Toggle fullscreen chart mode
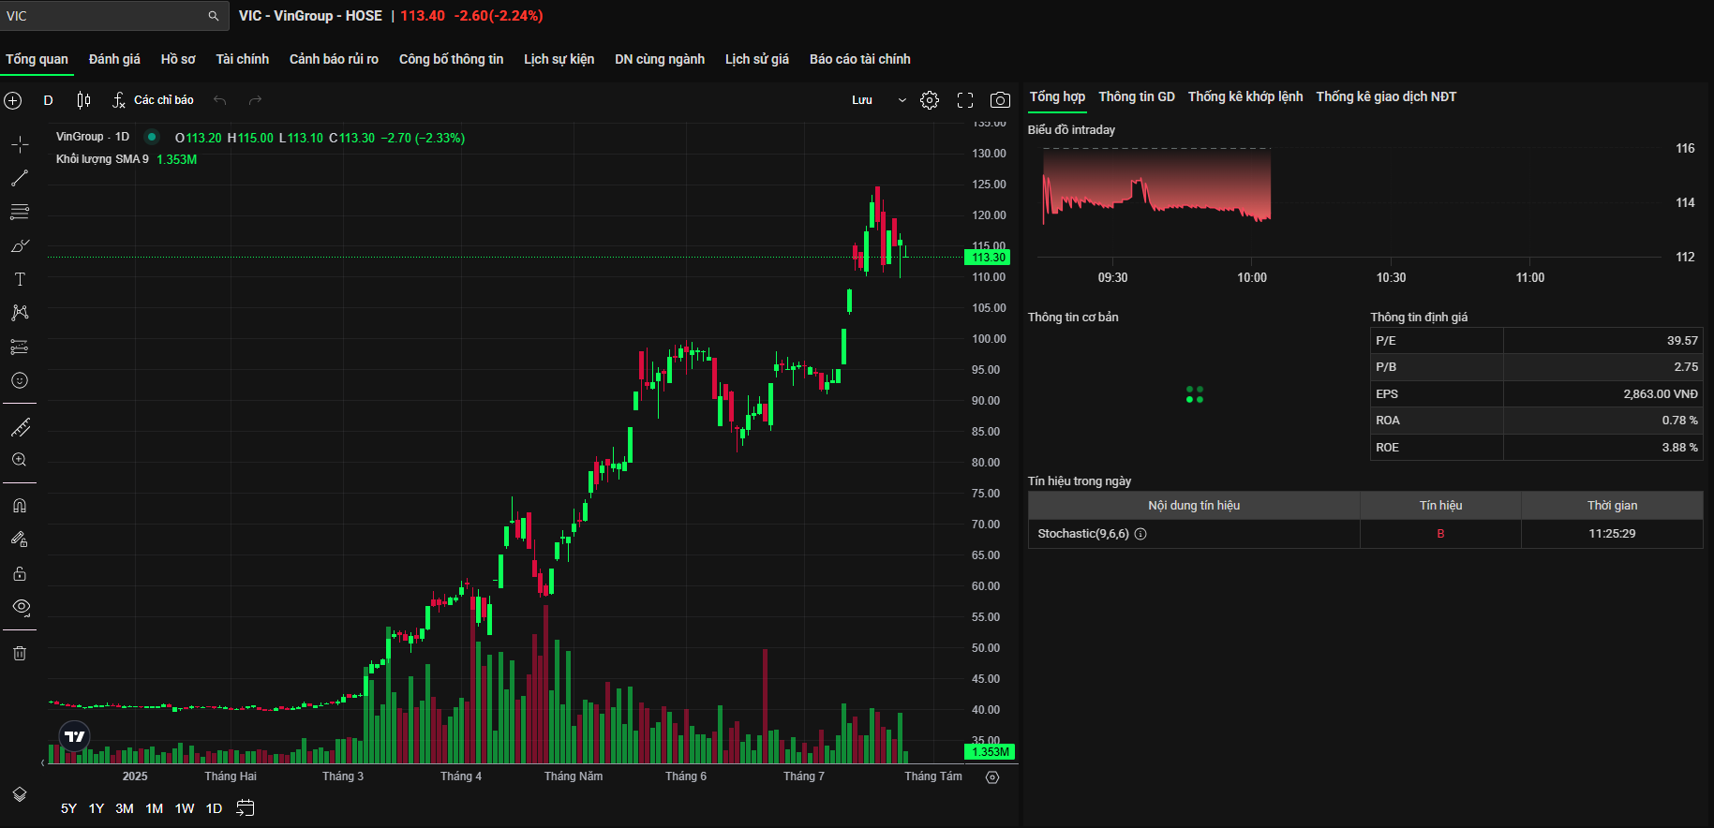This screenshot has width=1714, height=828. (x=965, y=100)
